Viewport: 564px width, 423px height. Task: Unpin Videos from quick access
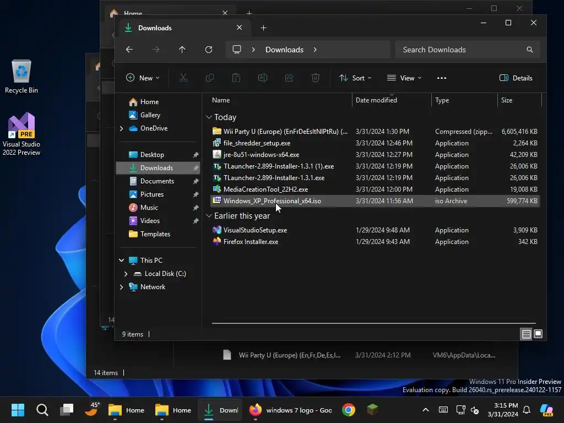[x=196, y=221]
